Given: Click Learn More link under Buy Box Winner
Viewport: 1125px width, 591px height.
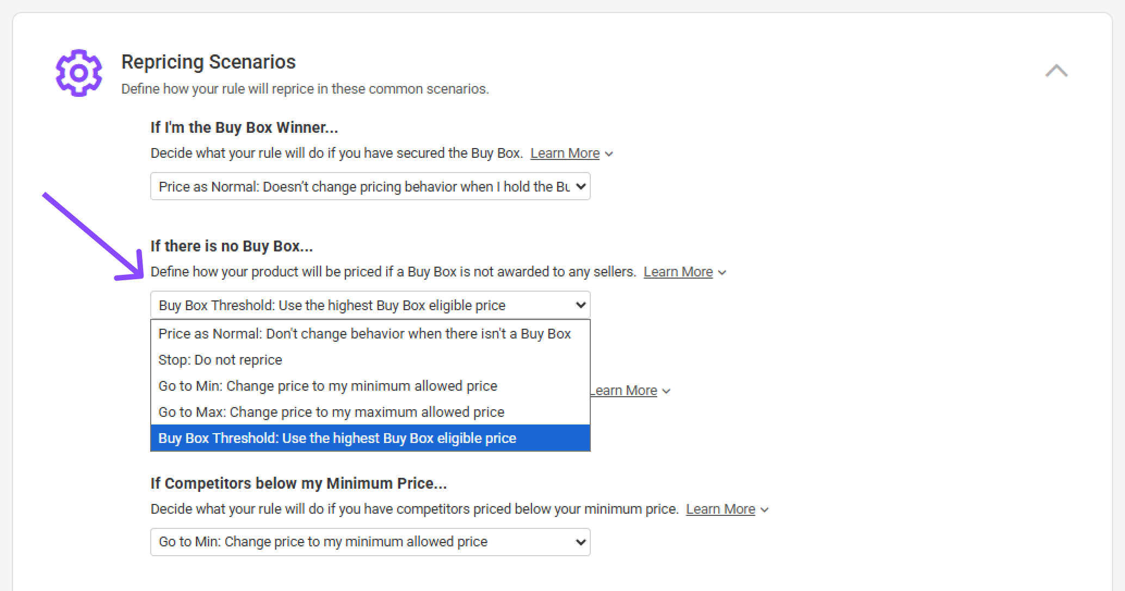Looking at the screenshot, I should [x=565, y=153].
